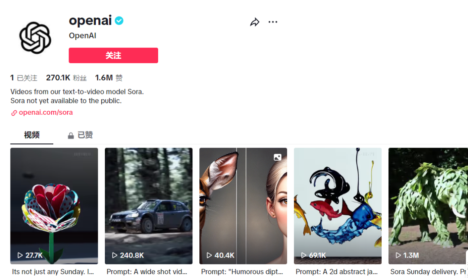Viewport: 468px width, 278px height.
Task: Open the paper flower video thumbnail
Action: pos(54,206)
